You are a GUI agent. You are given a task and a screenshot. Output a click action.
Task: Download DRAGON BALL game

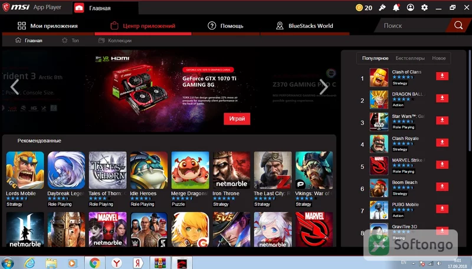tap(442, 98)
